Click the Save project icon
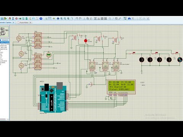The width and height of the screenshot is (183, 137). (2, 19)
